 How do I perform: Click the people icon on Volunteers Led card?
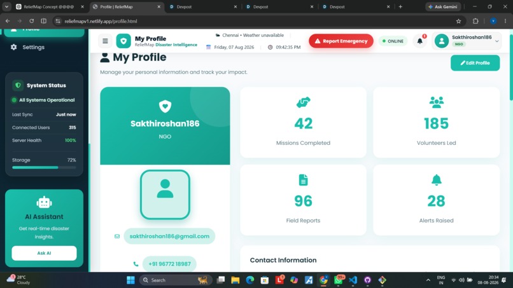(437, 102)
